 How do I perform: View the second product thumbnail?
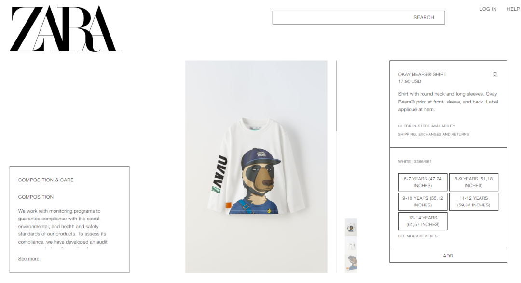tap(351, 245)
